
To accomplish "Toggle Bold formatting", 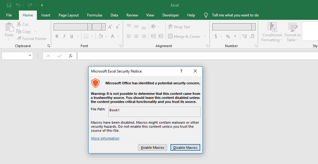I will coord(57,36).
